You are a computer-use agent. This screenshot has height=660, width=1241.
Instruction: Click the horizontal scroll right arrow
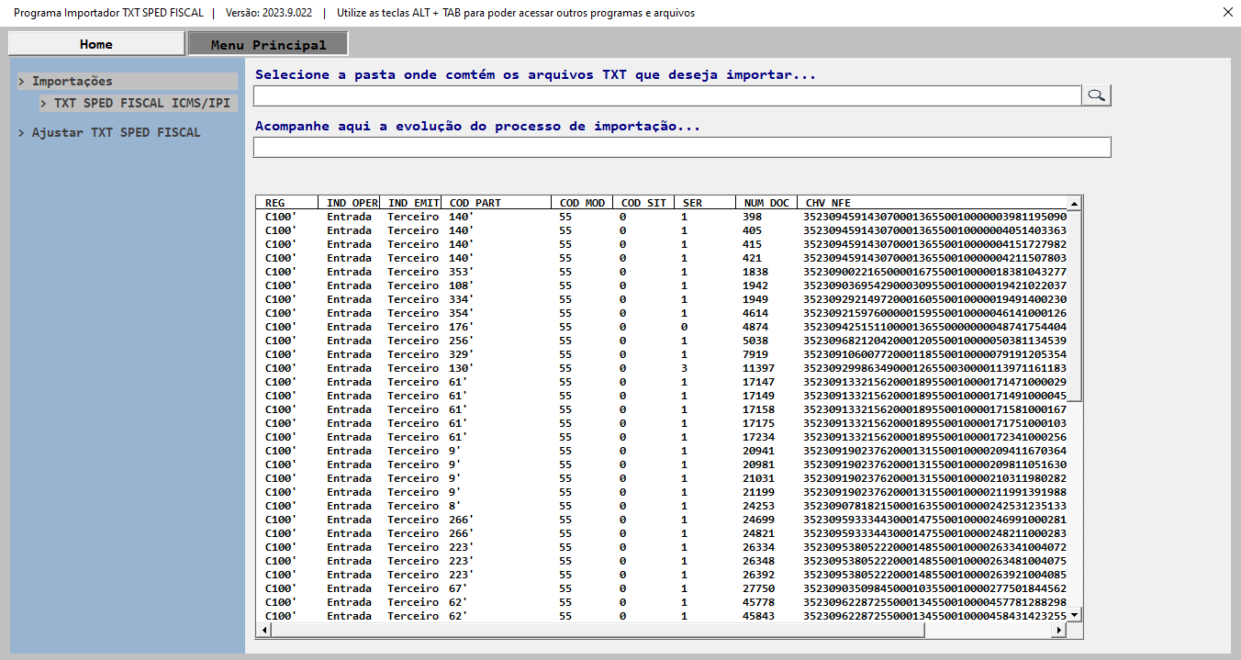point(1058,631)
